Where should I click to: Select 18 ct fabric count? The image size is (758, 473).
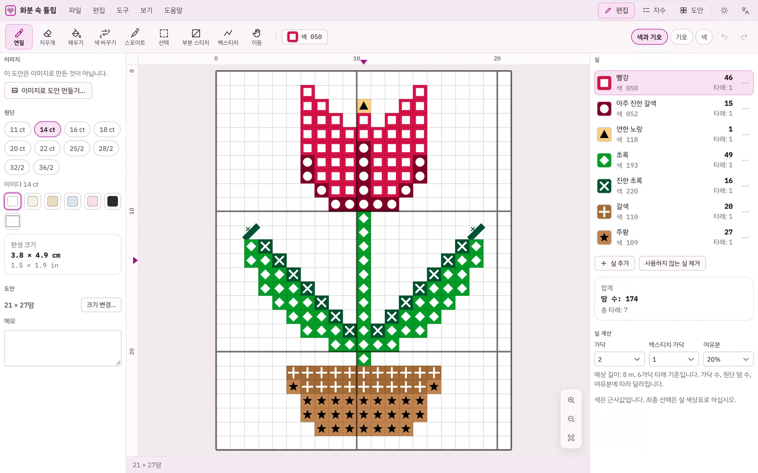pos(107,129)
